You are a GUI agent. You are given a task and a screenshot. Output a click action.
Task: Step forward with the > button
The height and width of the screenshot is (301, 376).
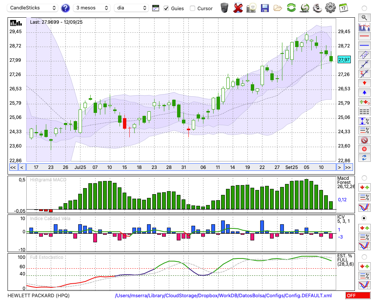pyautogui.click(x=339, y=167)
